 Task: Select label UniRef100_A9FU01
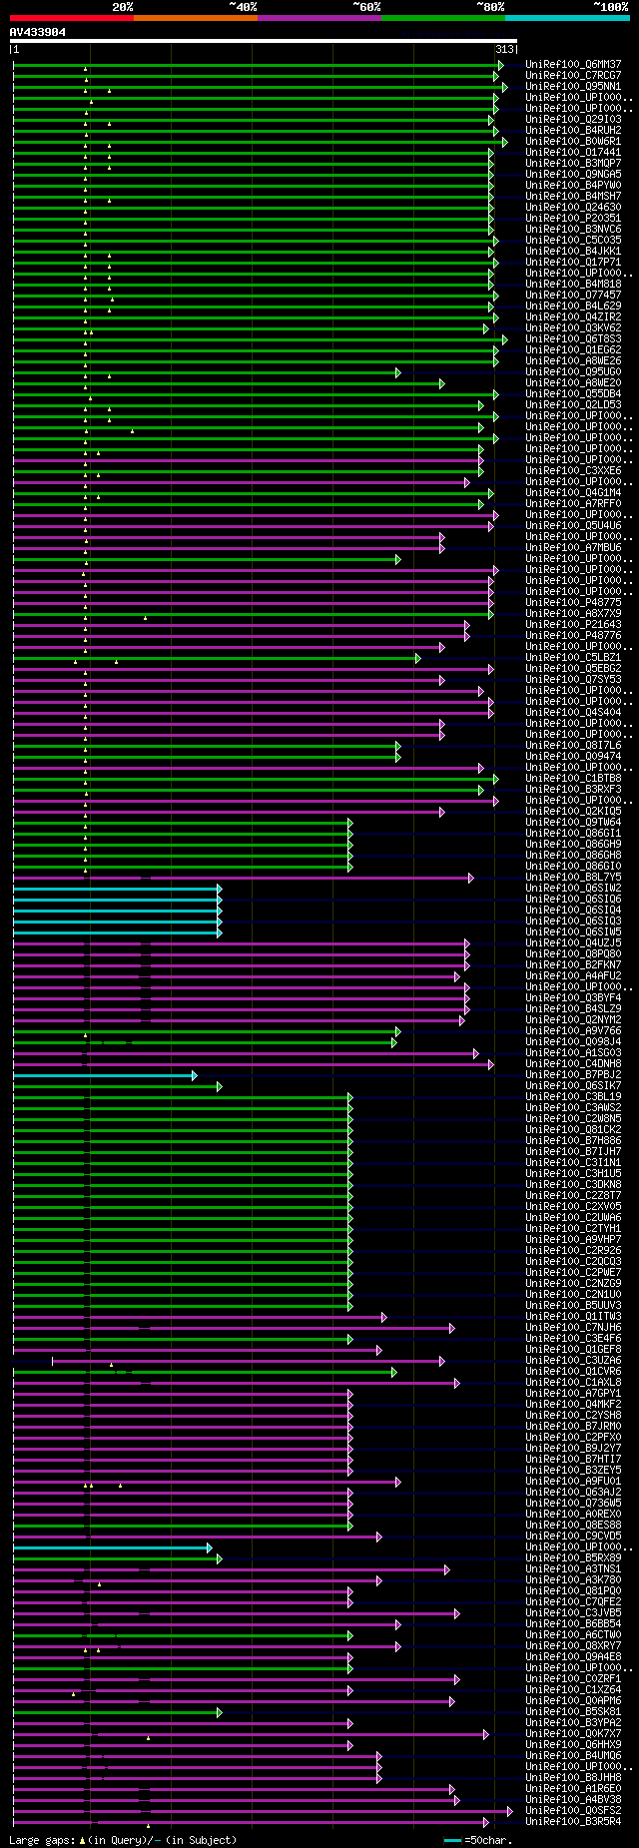[x=573, y=1482]
